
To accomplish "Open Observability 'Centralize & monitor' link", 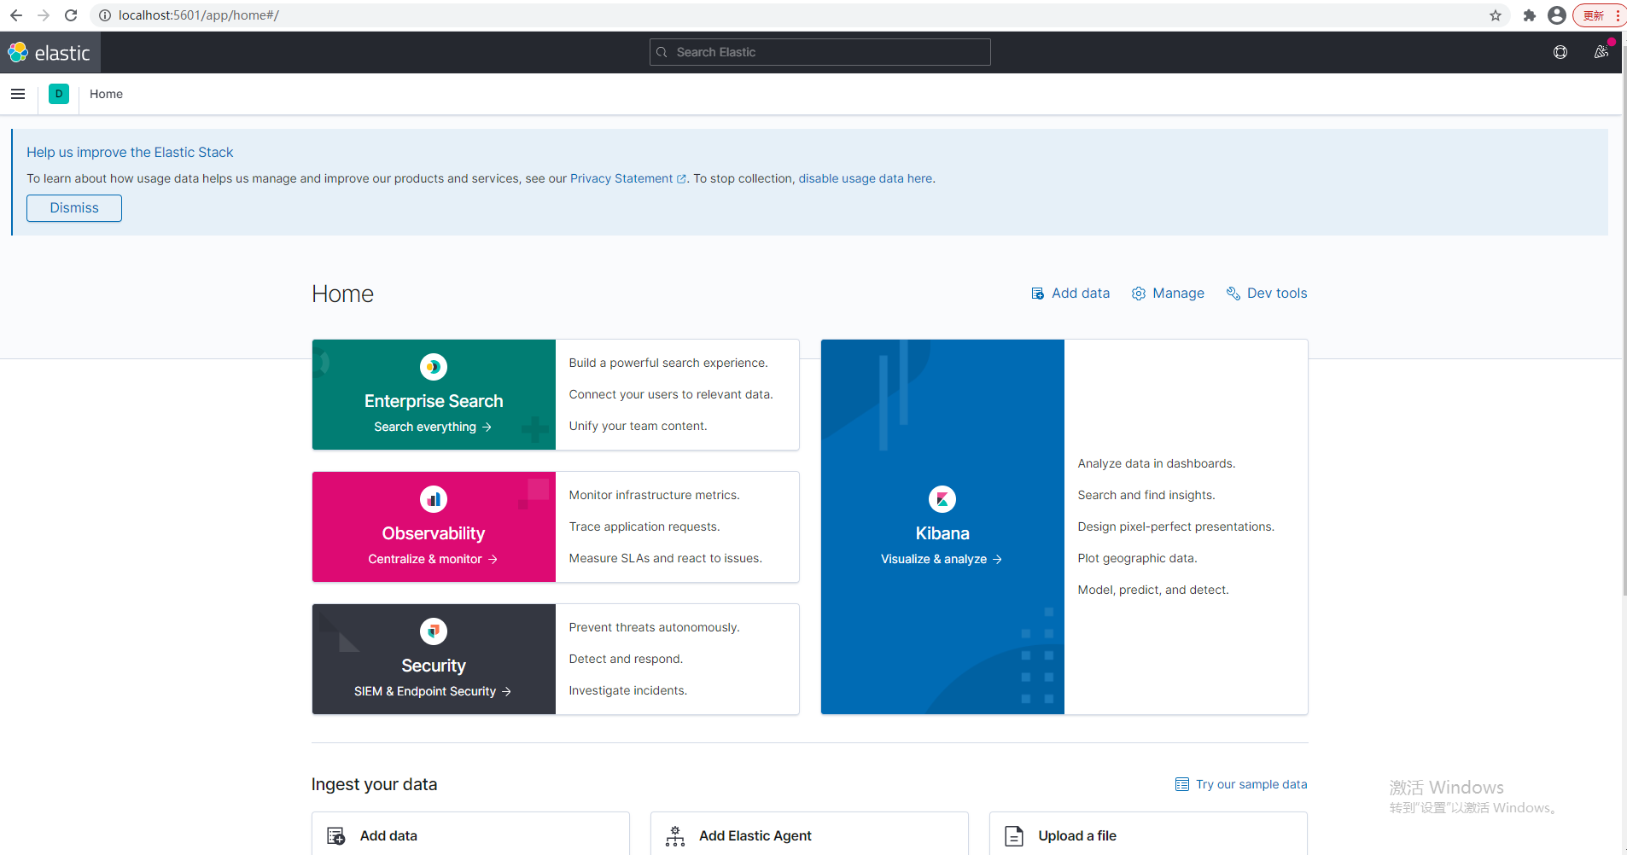I will [433, 559].
